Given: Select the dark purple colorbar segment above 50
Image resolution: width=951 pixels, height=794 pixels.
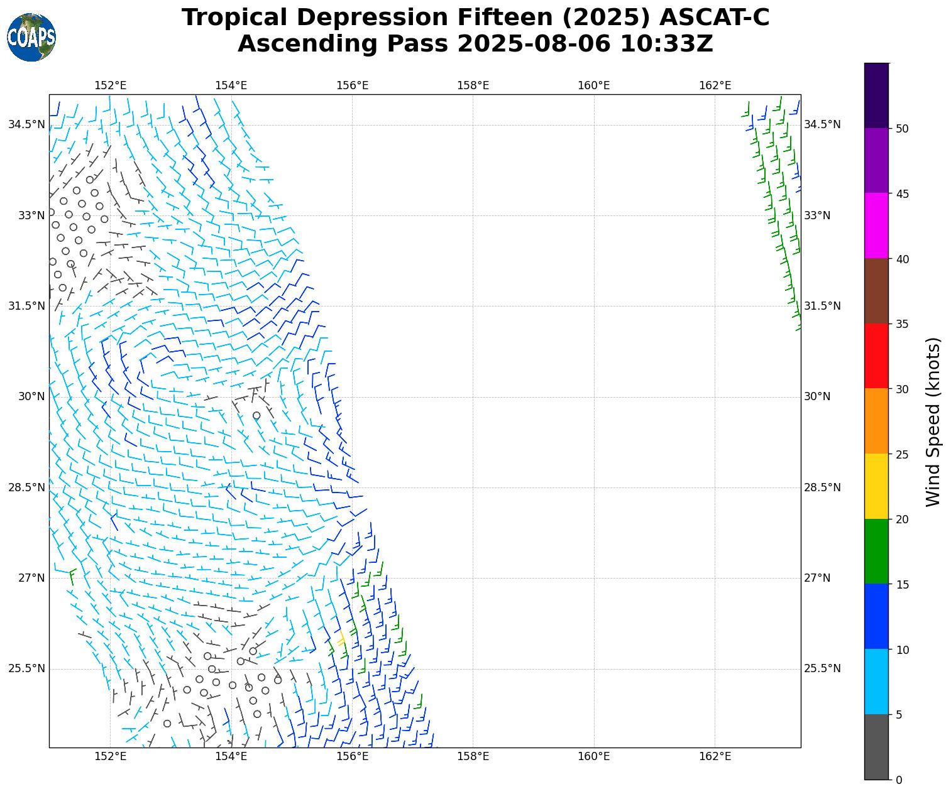Looking at the screenshot, I should click(x=876, y=95).
